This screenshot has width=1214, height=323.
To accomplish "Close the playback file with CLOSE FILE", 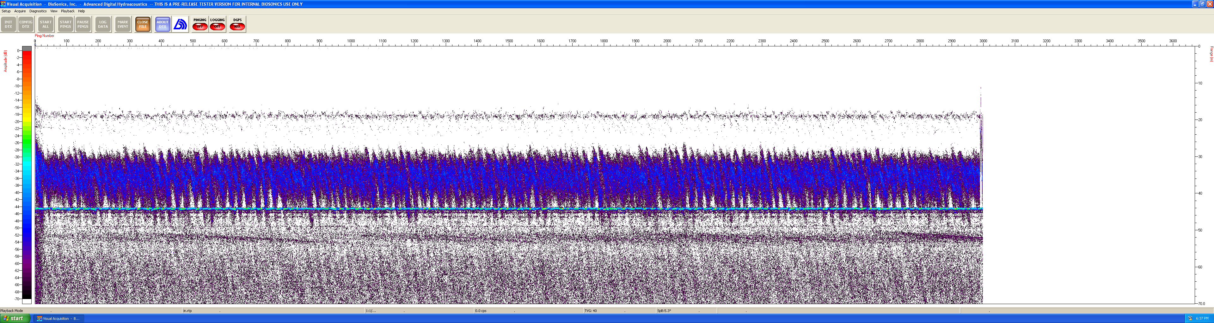I will tap(143, 25).
